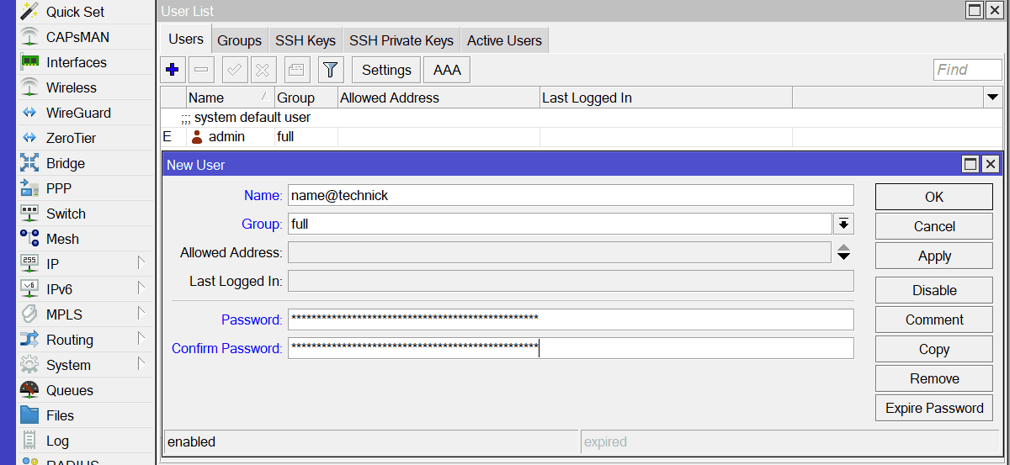1010x465 pixels.
Task: Open Switch sidebar icon
Action: [x=29, y=214]
